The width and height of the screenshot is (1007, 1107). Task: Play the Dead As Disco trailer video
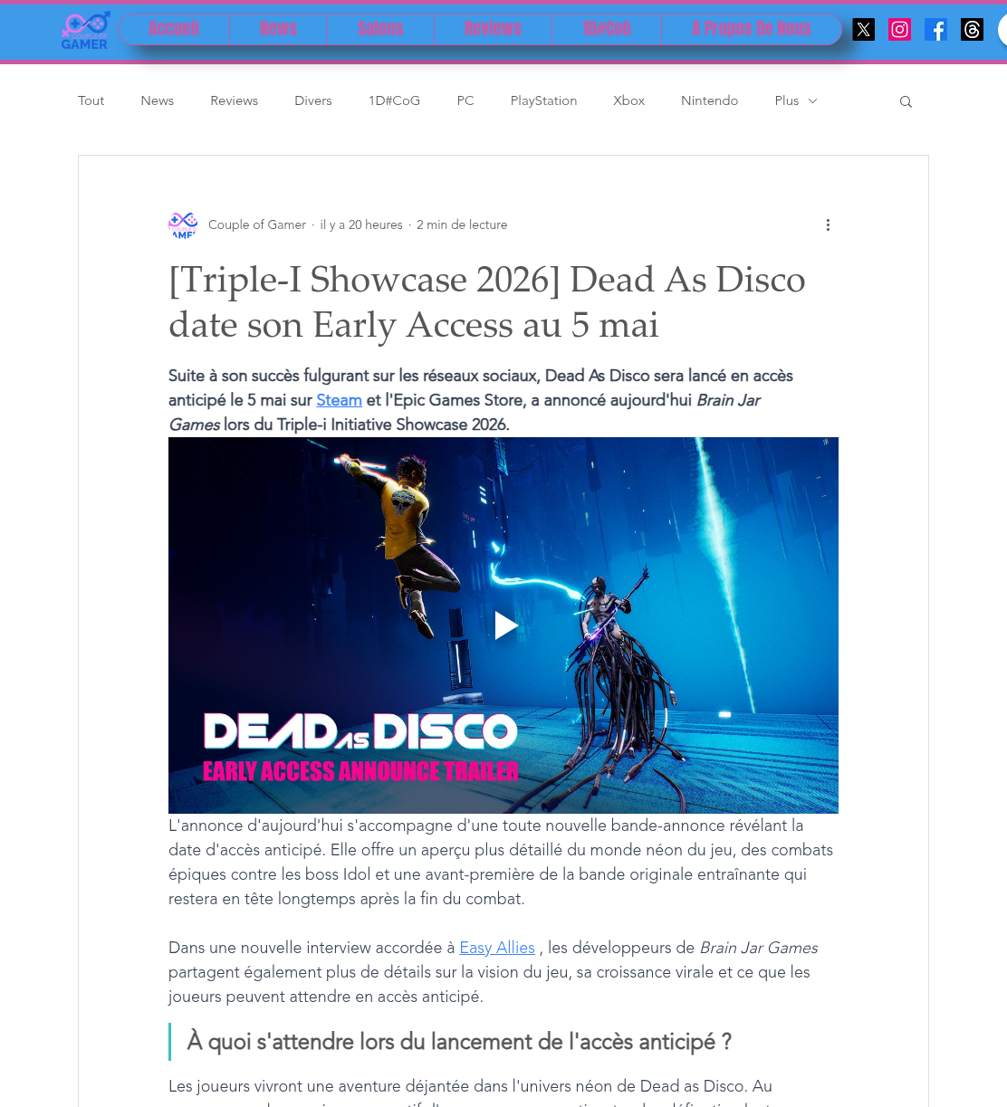[504, 625]
